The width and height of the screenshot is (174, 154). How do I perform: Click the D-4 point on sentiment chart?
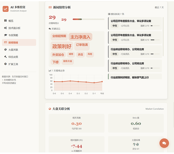70,81
